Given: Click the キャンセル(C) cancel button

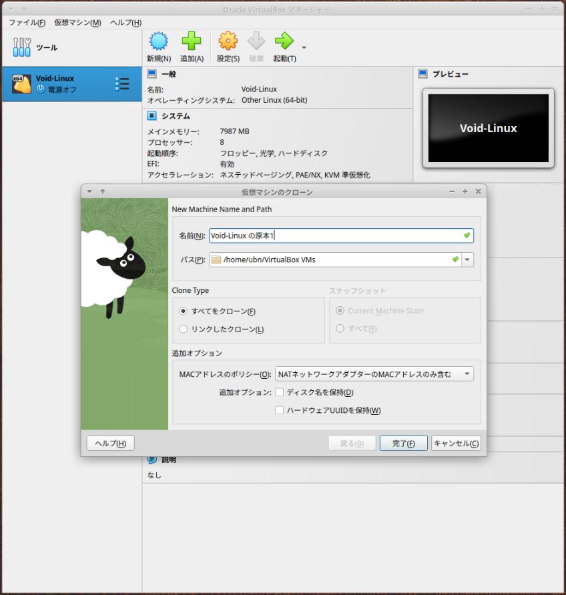Looking at the screenshot, I should click(x=457, y=443).
